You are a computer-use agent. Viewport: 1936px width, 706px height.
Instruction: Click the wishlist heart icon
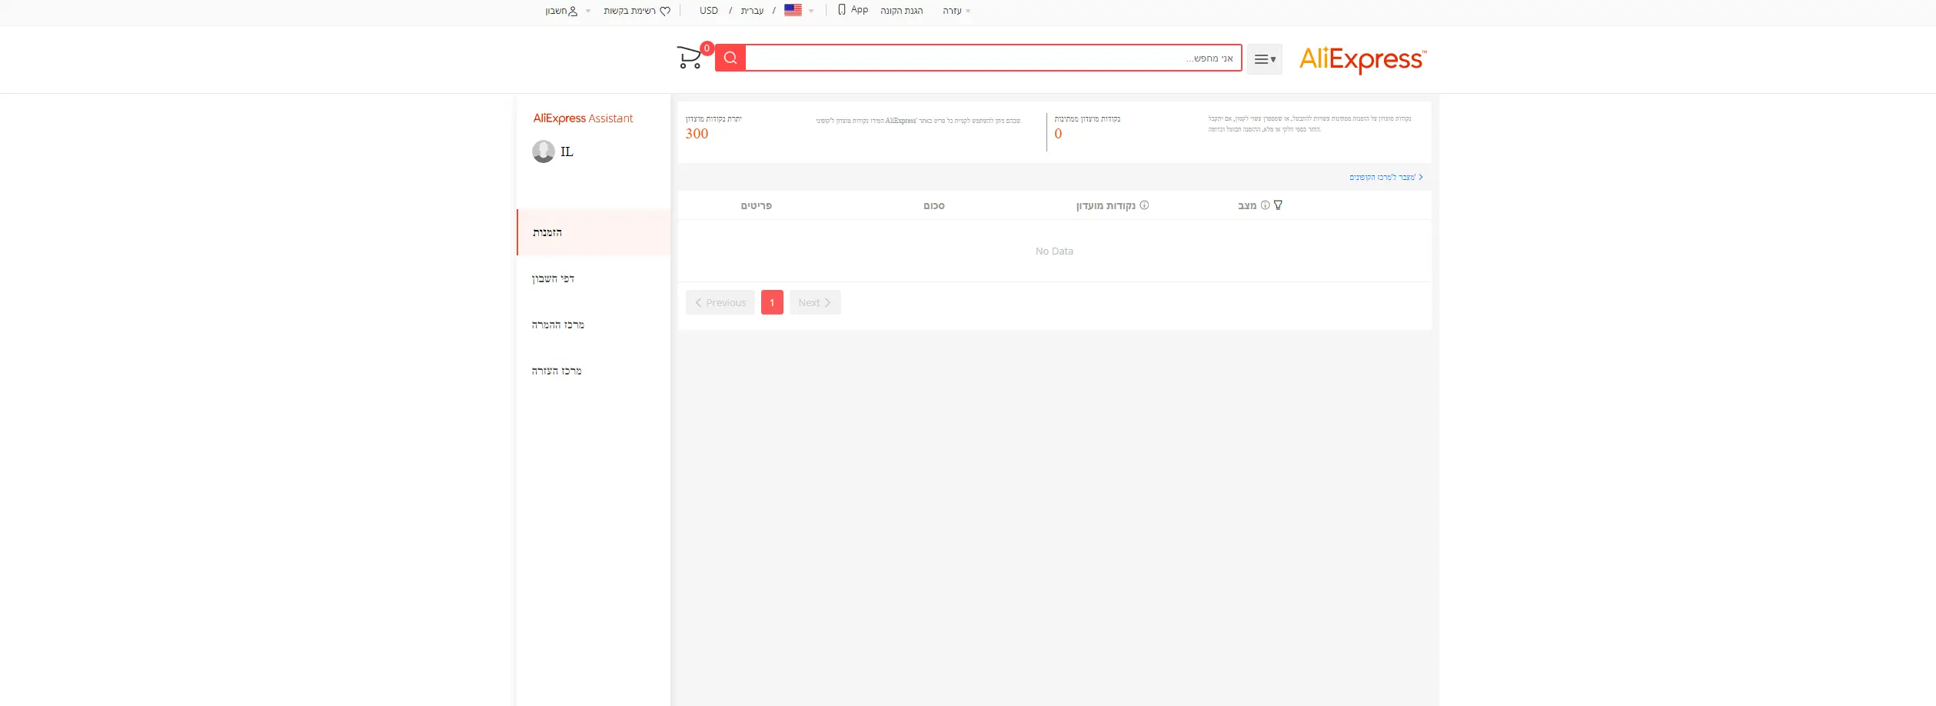(x=665, y=11)
